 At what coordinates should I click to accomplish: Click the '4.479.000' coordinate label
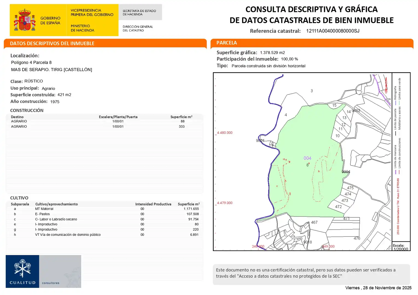point(225,203)
